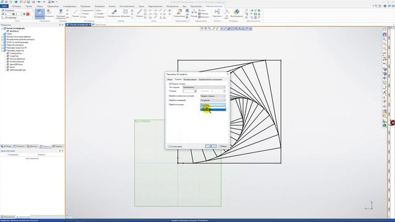
Task: Select the Прямая construction line tool
Action: (x=75, y=13)
